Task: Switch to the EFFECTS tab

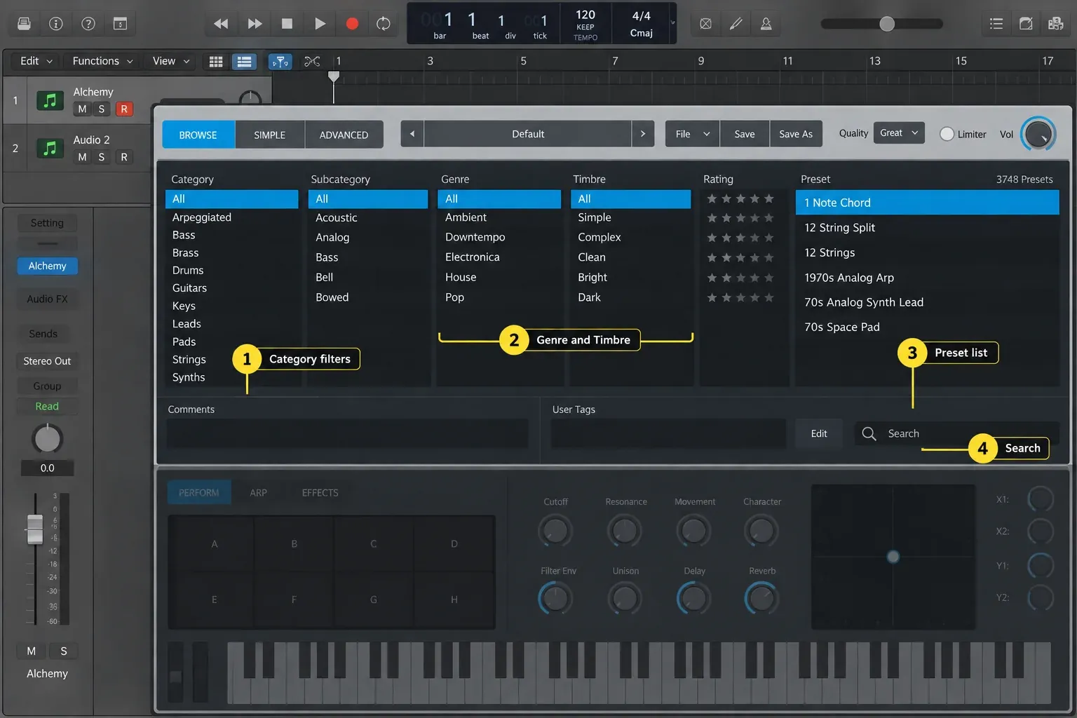Action: tap(320, 493)
